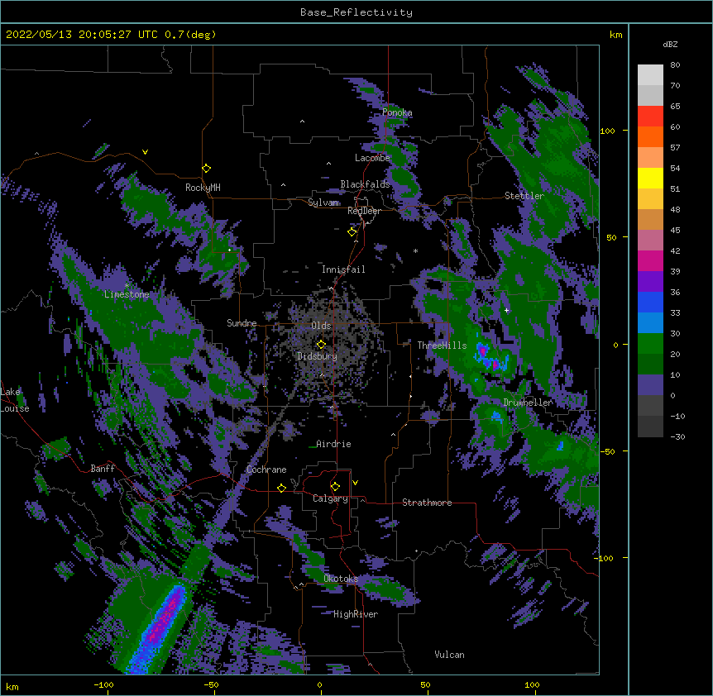Click the Sundre label
Image resolution: width=713 pixels, height=696 pixels.
tap(242, 323)
